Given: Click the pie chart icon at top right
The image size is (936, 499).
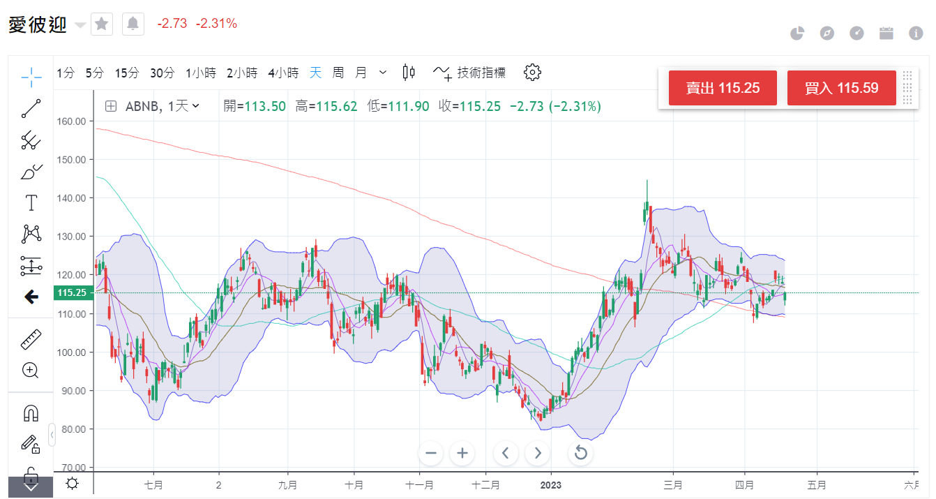Looking at the screenshot, I should tap(797, 33).
